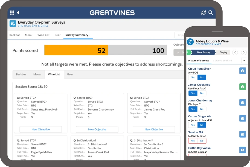Click New Objective under Santa Ynez Pinot Noir

(40, 129)
